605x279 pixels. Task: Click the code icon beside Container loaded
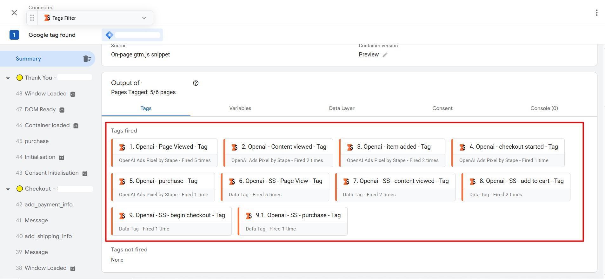tap(76, 126)
